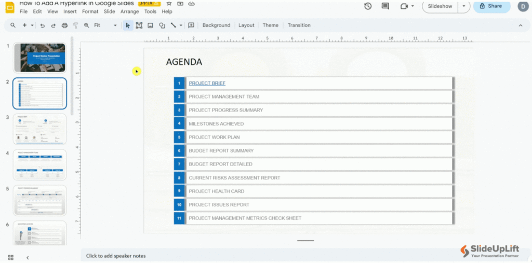The image size is (532, 263).
Task: Switch to grid view icon
Action: [11, 257]
